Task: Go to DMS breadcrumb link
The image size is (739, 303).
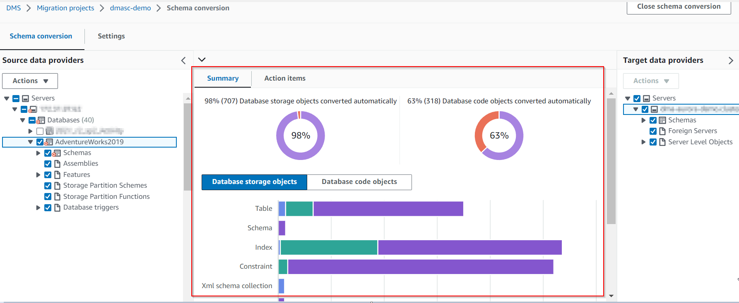Action: tap(14, 8)
